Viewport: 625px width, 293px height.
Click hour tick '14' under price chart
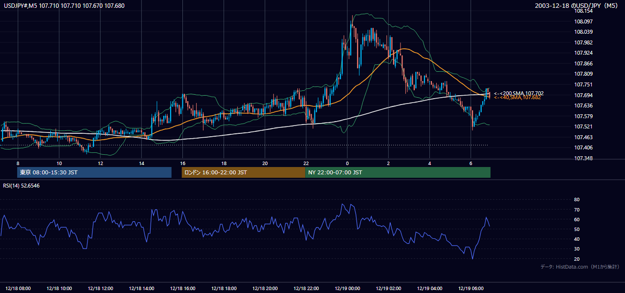pyautogui.click(x=141, y=163)
